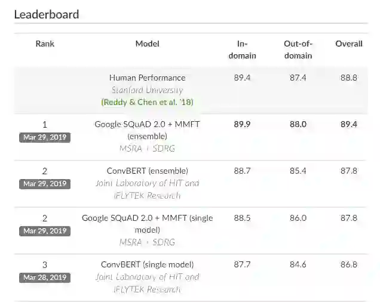Click the 86.0 out-of-domain score
The width and height of the screenshot is (380, 302).
298,218
